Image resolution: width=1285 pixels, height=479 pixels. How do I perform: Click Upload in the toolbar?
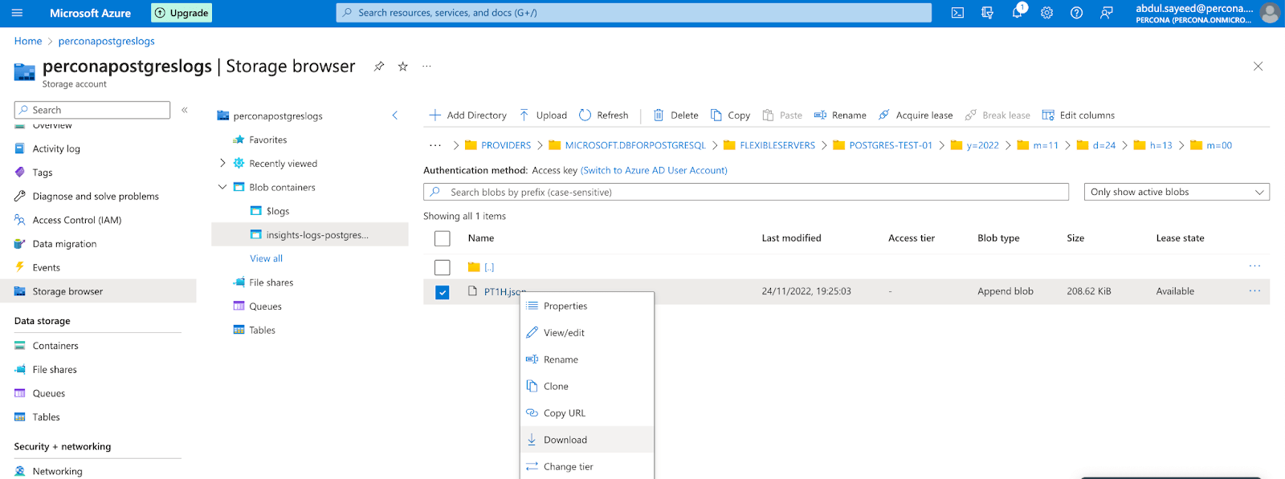[x=543, y=116]
